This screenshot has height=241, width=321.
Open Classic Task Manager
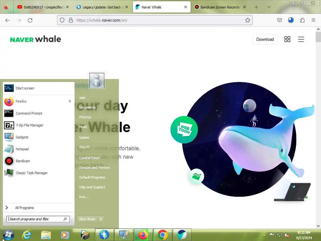tap(39, 173)
